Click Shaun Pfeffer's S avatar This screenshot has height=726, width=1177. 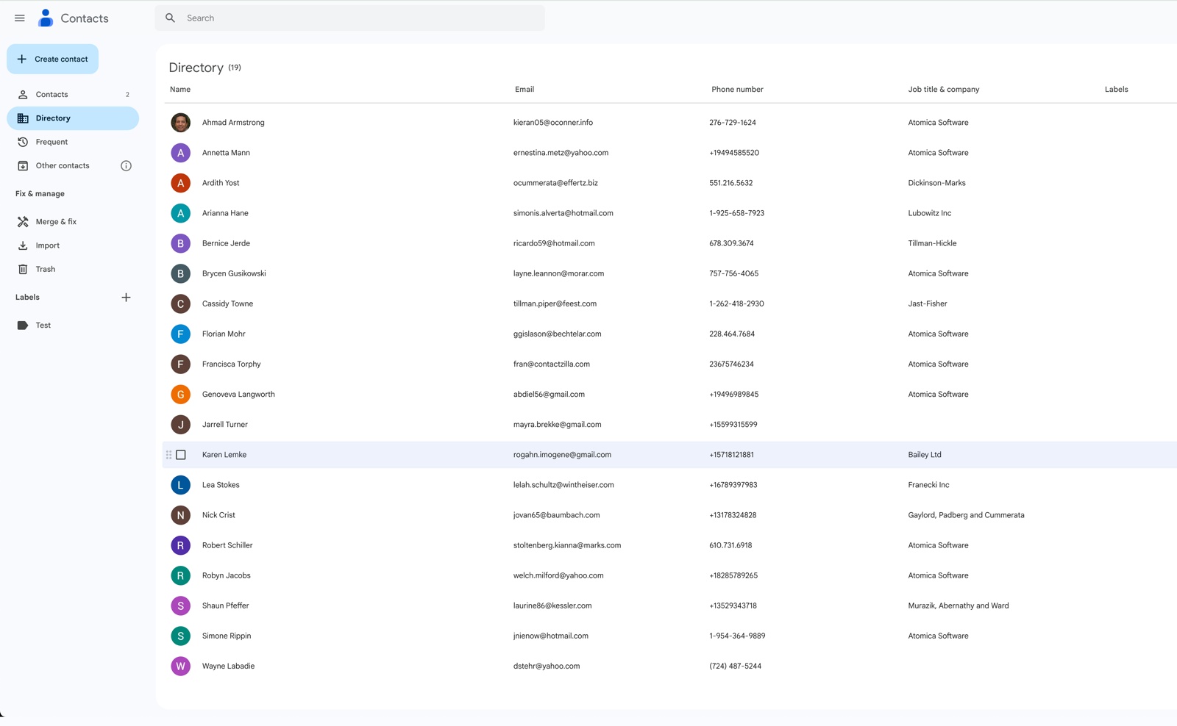(180, 605)
